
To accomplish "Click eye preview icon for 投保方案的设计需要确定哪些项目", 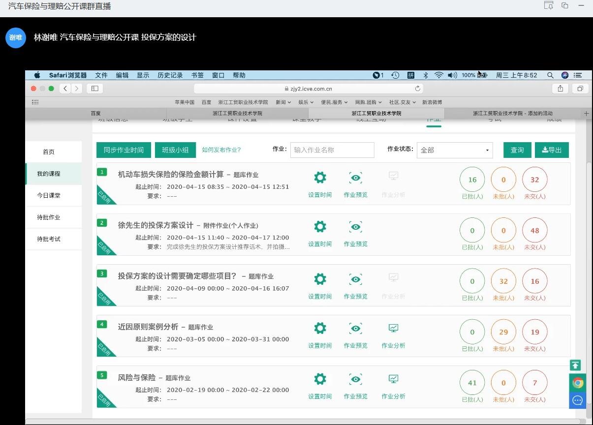I will coord(355,279).
